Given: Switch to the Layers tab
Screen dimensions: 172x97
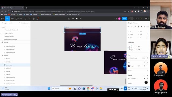Looking at the screenshot, I should (6, 23).
